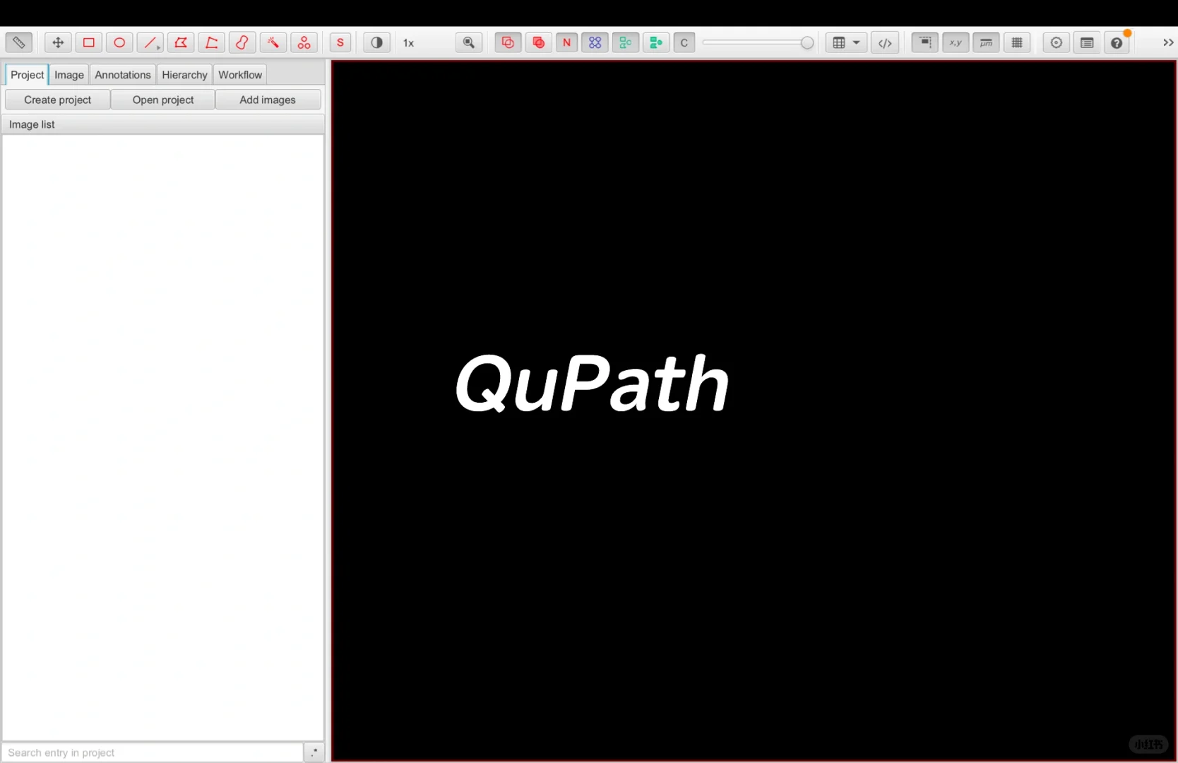1178x763 pixels.
Task: Click the Zoom to fit icon
Action: pyautogui.click(x=469, y=43)
